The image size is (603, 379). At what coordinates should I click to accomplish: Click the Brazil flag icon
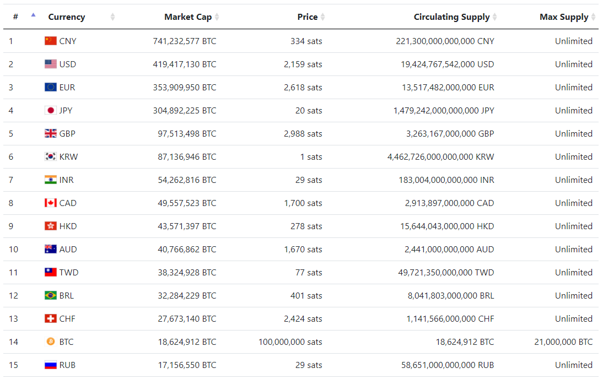[x=51, y=295]
